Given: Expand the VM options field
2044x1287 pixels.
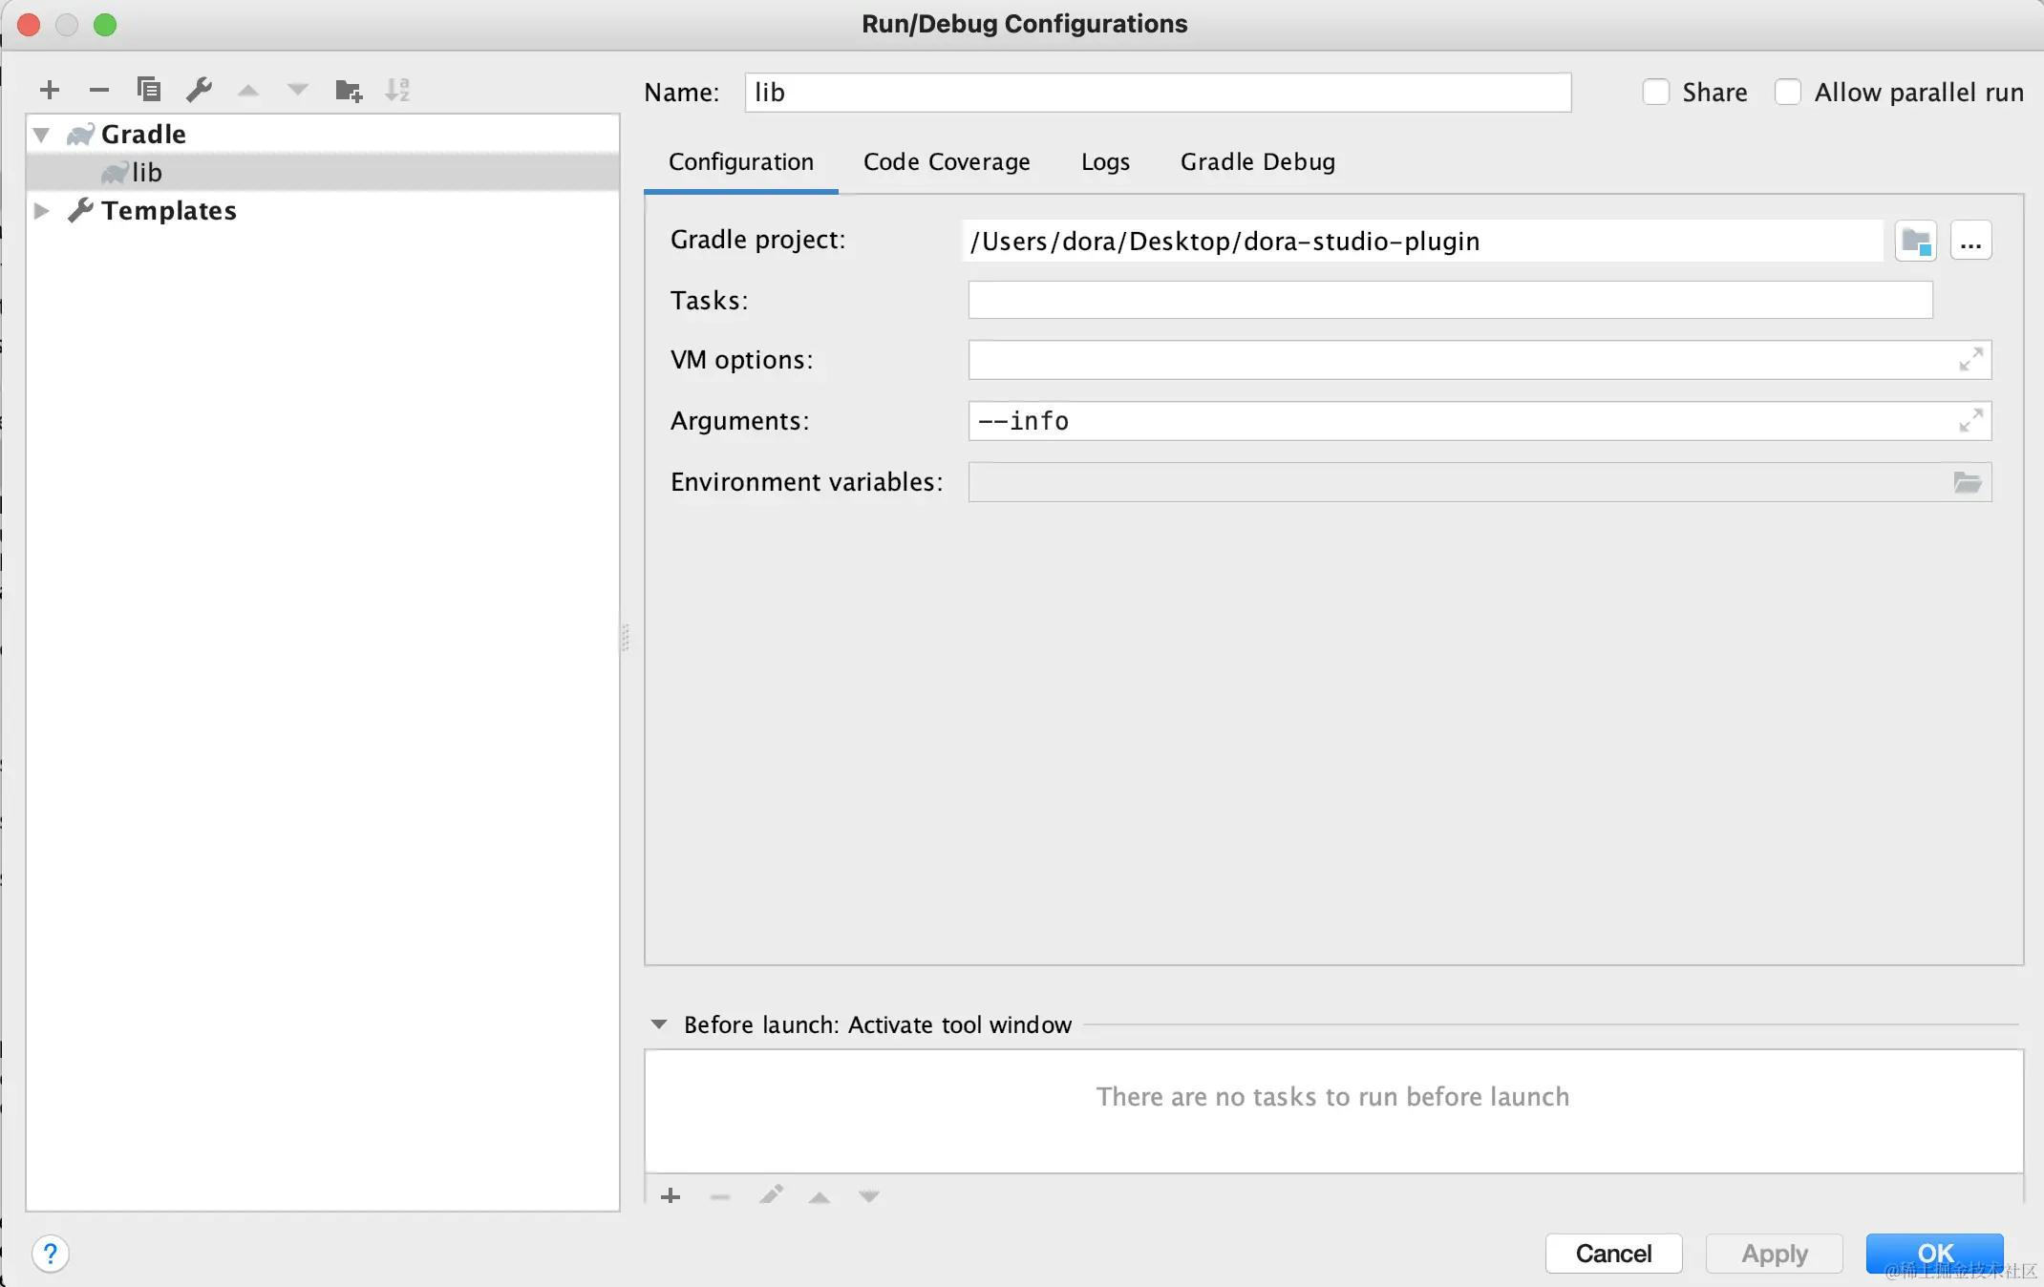Looking at the screenshot, I should click(1970, 360).
